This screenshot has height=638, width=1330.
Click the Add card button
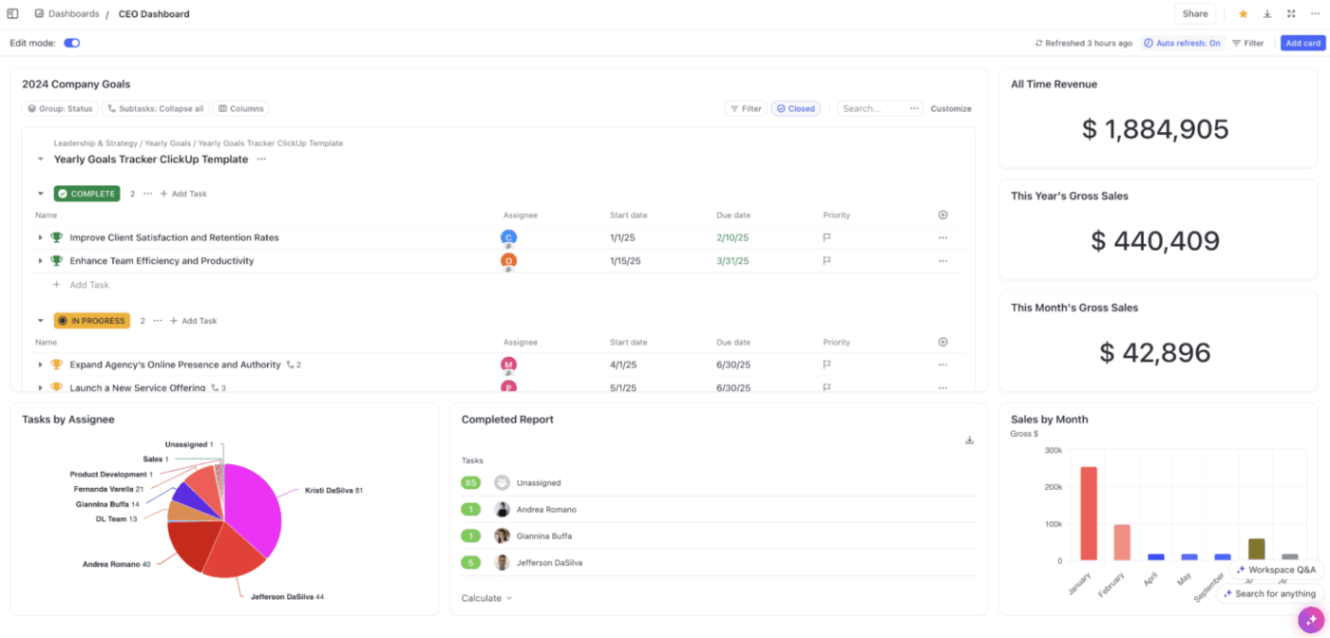coord(1302,42)
